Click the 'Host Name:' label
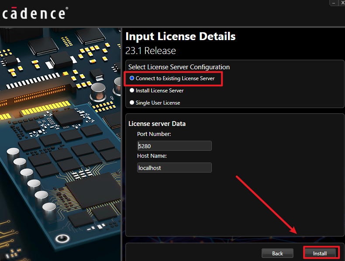 pyautogui.click(x=152, y=156)
